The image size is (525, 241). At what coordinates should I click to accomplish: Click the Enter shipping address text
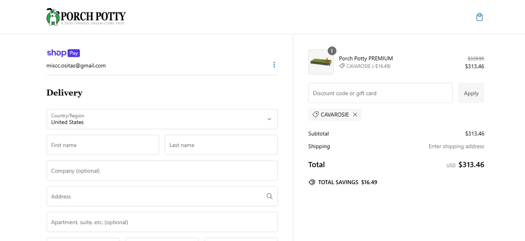[x=456, y=146]
